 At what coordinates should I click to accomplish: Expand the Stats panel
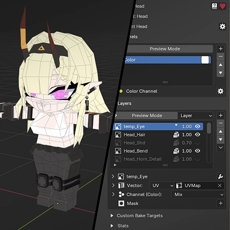click(112, 226)
